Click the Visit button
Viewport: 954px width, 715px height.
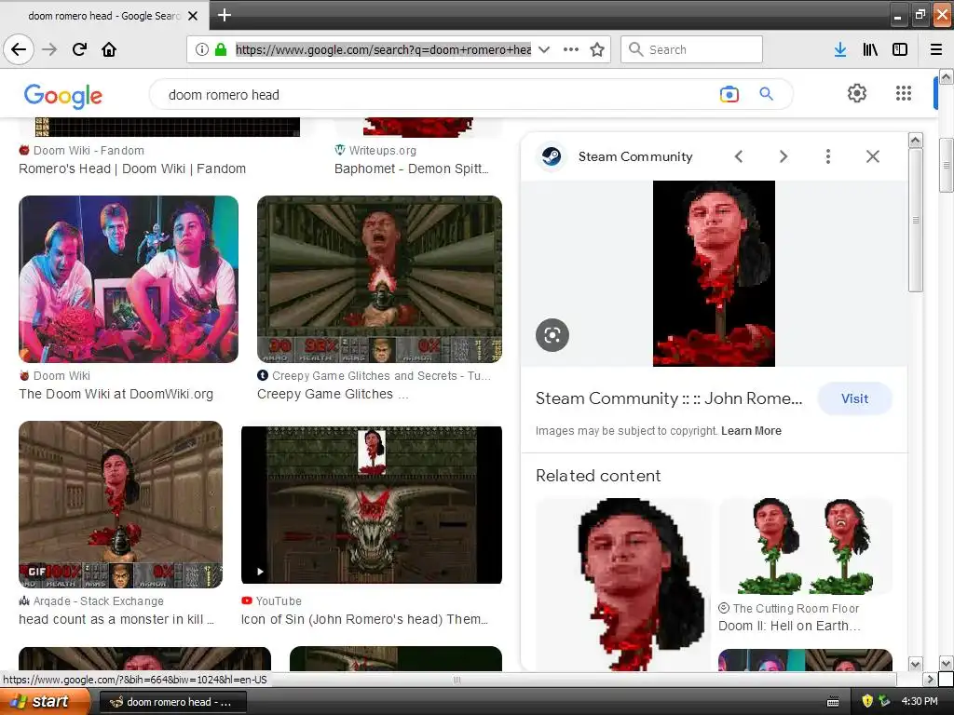tap(854, 398)
